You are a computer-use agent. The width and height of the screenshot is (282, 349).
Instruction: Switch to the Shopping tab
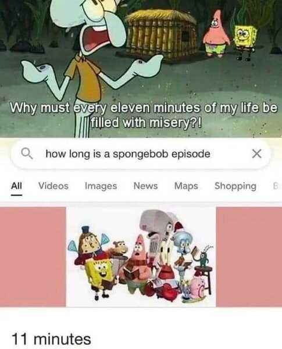click(235, 186)
